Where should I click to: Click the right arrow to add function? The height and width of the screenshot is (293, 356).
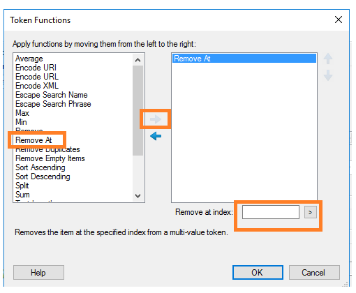pos(156,119)
